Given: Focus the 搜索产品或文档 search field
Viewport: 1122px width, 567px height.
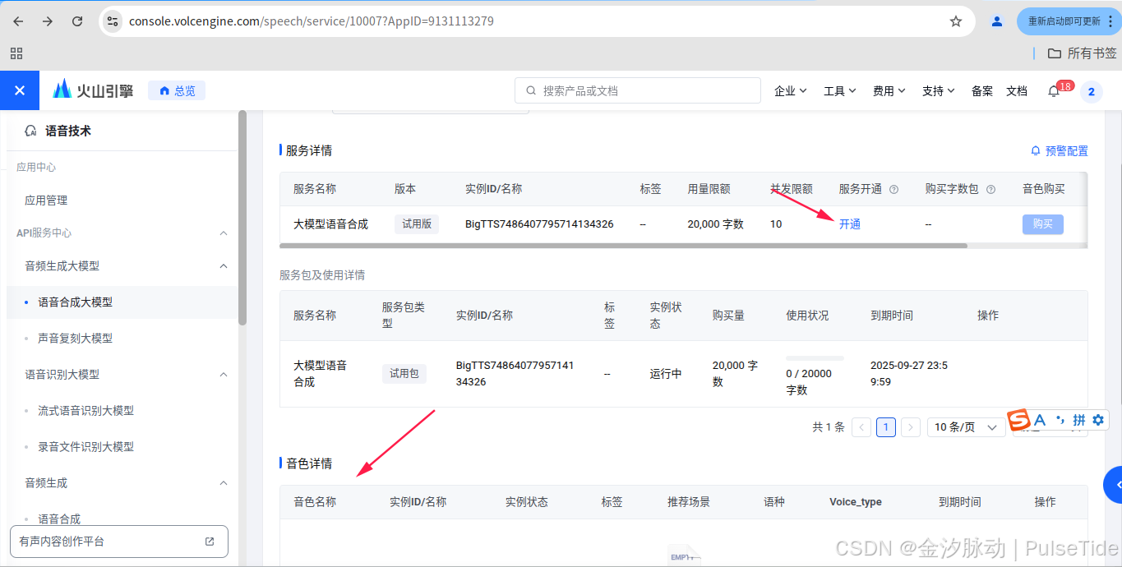Looking at the screenshot, I should tap(638, 90).
